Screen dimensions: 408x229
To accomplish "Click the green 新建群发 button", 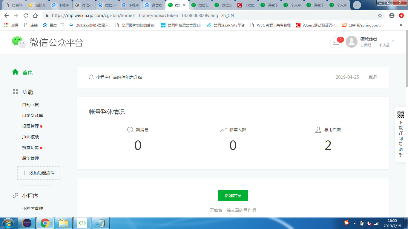I will [233, 196].
